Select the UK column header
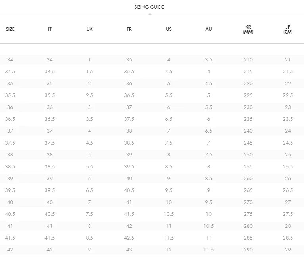The width and height of the screenshot is (304, 257). 89,29
